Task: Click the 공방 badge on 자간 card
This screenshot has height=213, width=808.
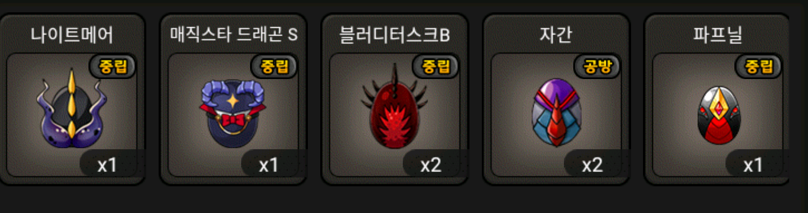Action: [597, 66]
